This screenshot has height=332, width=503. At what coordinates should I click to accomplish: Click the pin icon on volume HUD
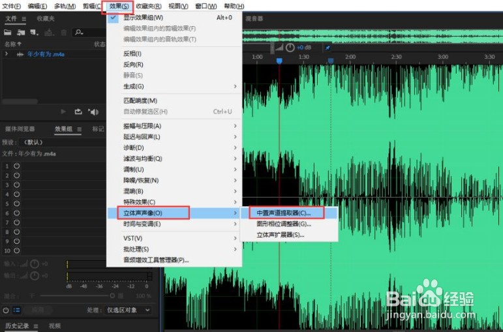point(328,48)
